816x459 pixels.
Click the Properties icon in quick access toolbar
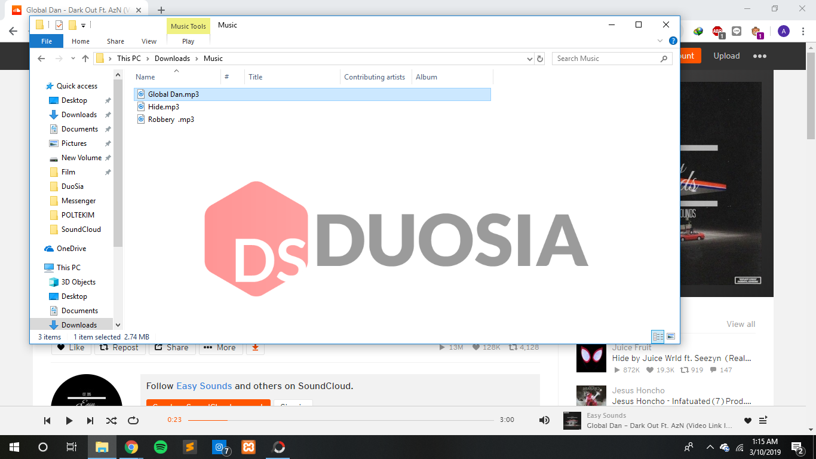point(59,25)
